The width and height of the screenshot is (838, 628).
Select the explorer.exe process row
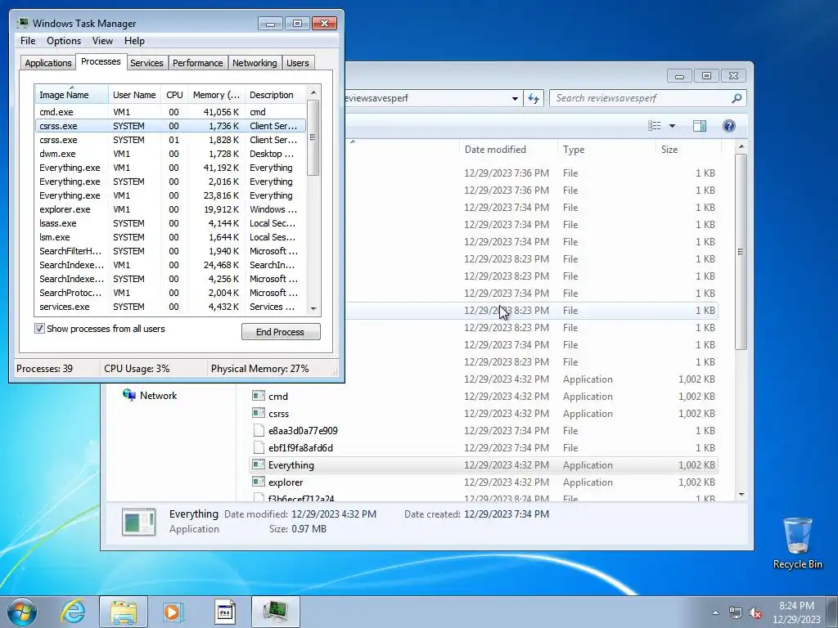click(171, 209)
